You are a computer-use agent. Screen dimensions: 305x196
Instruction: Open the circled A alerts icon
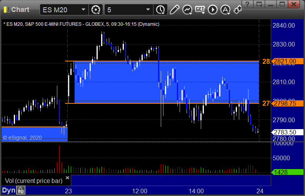coord(225,10)
